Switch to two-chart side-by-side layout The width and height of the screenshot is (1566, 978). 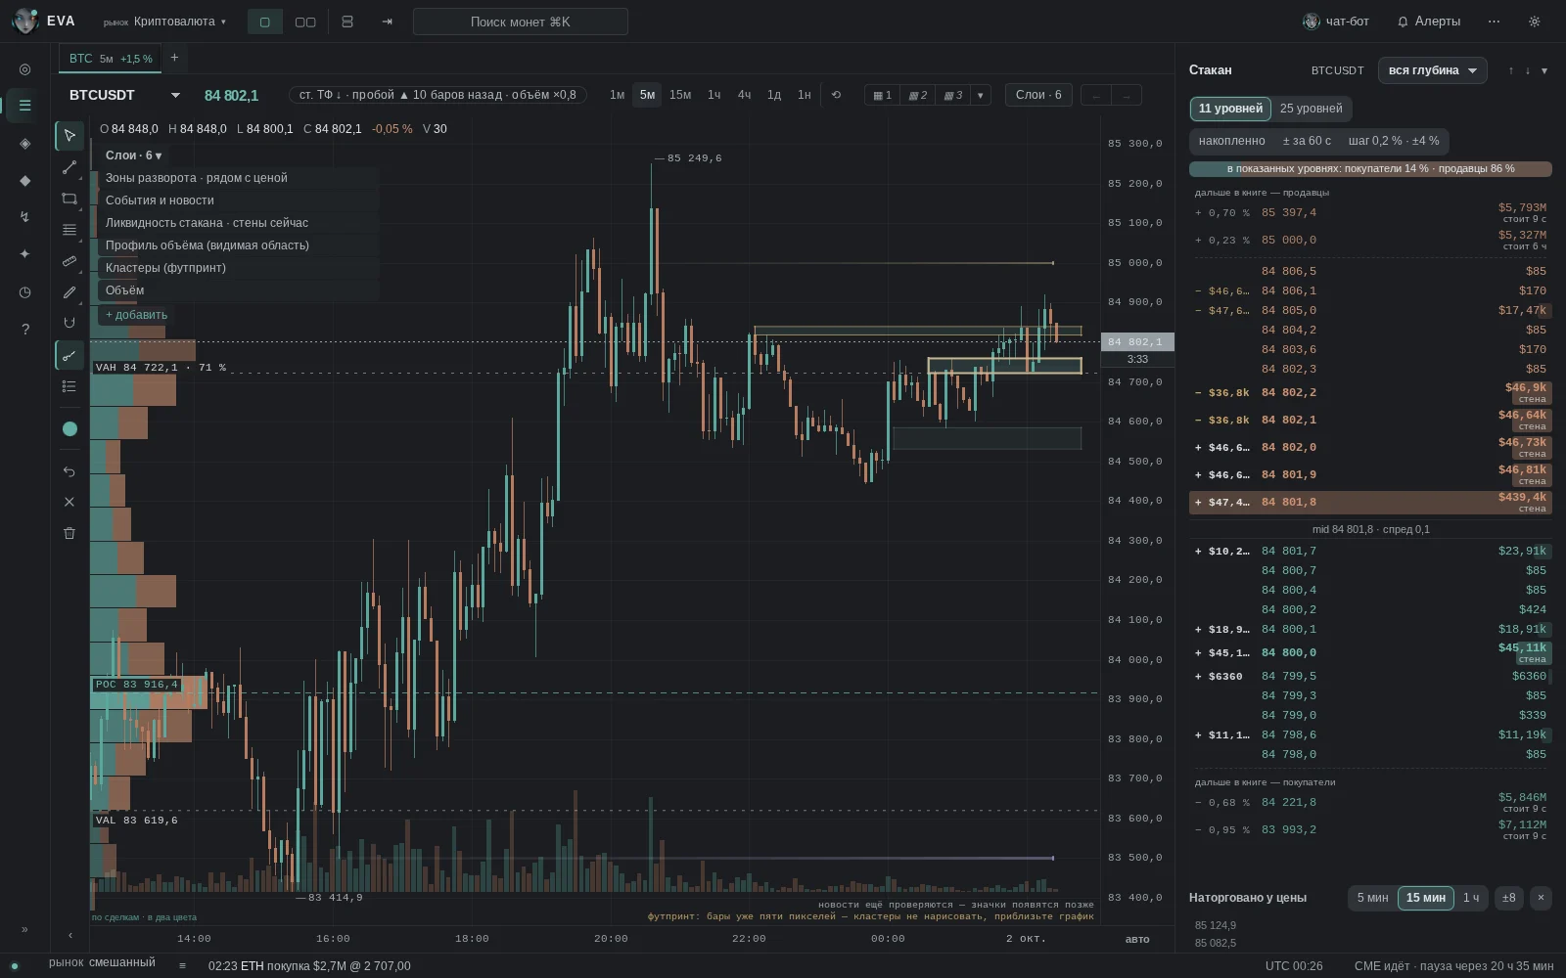point(305,22)
